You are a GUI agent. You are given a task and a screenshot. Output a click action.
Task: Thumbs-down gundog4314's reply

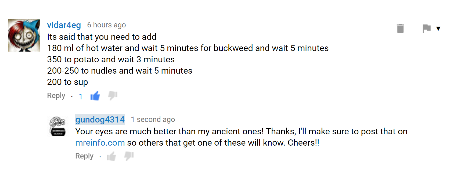pos(129,156)
